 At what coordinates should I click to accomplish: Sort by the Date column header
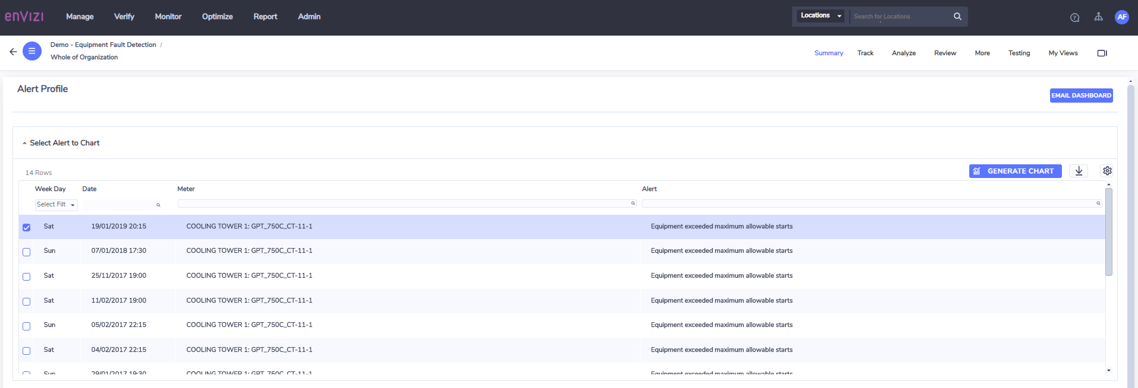pos(89,189)
